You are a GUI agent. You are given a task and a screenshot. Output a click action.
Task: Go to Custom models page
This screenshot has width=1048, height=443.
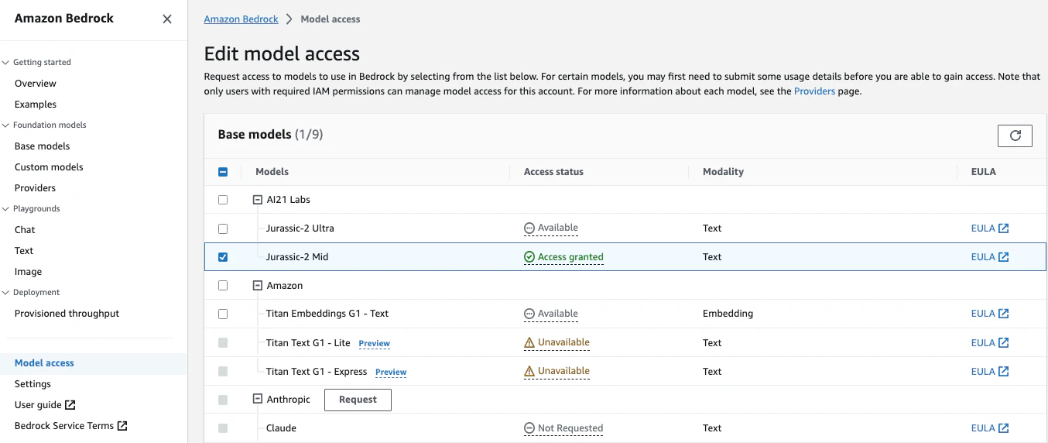[49, 167]
